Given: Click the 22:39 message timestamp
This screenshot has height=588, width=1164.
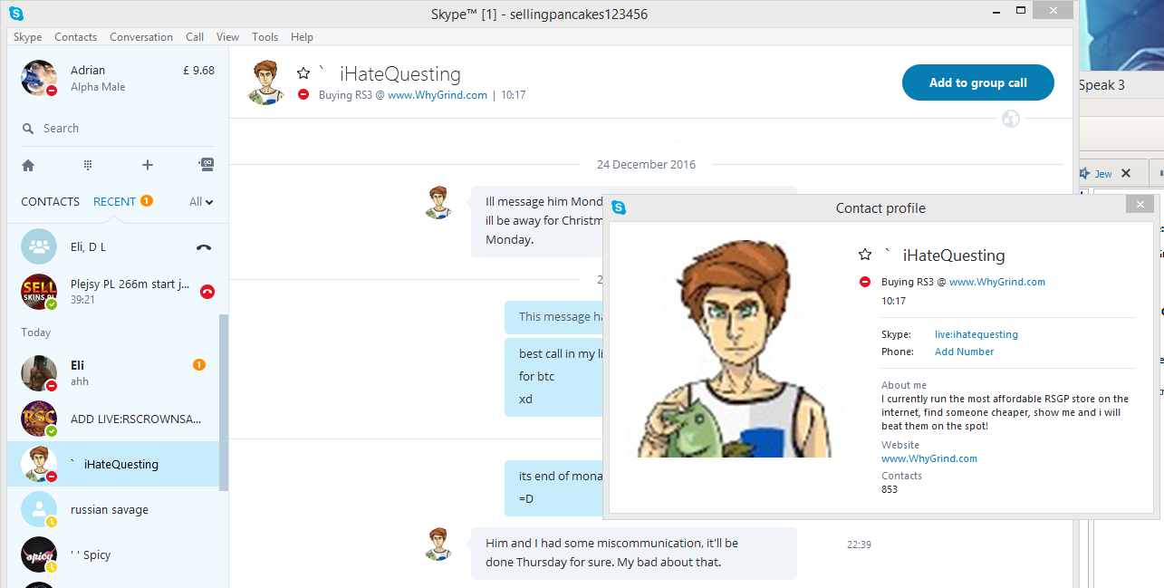Looking at the screenshot, I should click(x=859, y=545).
